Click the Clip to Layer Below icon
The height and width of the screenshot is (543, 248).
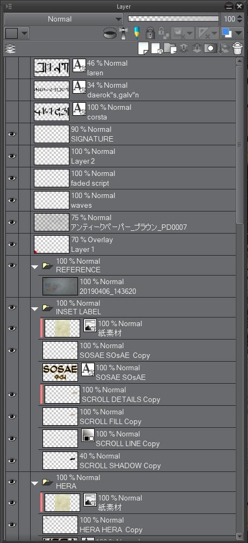[x=109, y=33]
